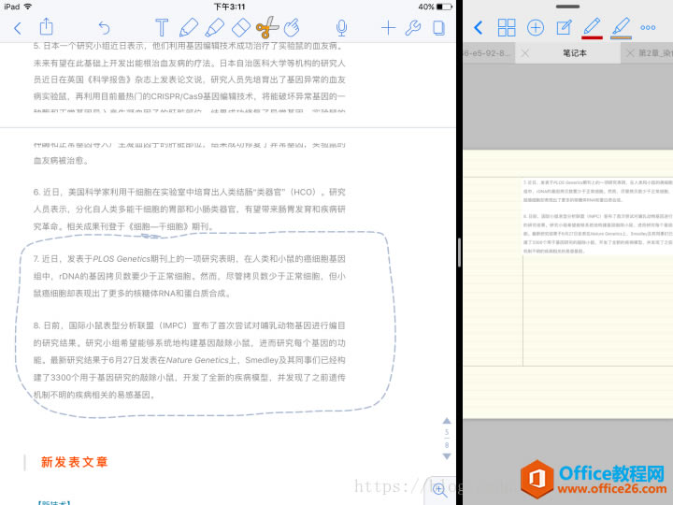
Task: Tap the paragraph starting 8. 日前
Action: [189, 360]
